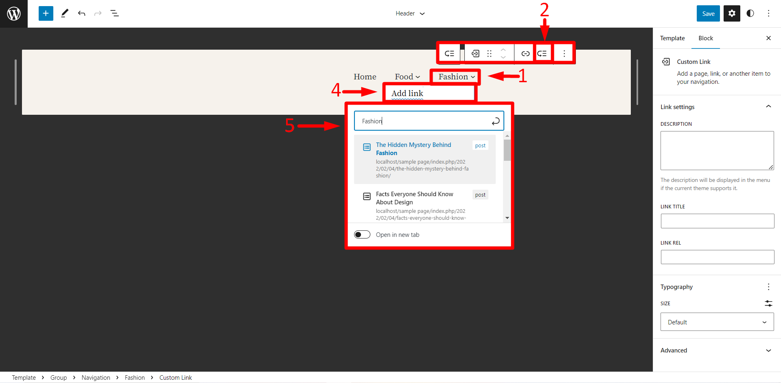The image size is (781, 383).
Task: Open the Styles half-circle icon
Action: pyautogui.click(x=750, y=13)
